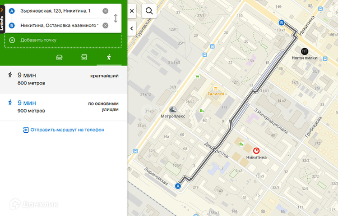The height and width of the screenshot is (216, 338).
Task: Select public transport bus mode tab
Action: point(84,57)
